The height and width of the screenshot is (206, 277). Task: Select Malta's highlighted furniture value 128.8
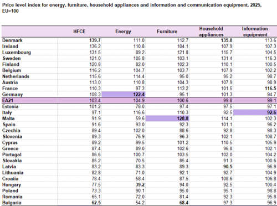183,119
